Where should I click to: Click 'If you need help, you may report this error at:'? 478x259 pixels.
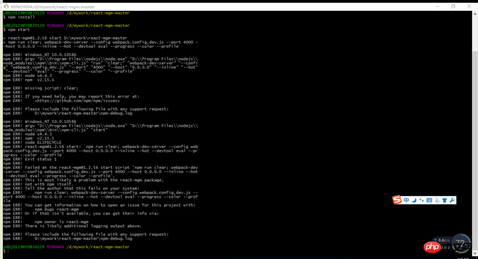tap(82, 96)
